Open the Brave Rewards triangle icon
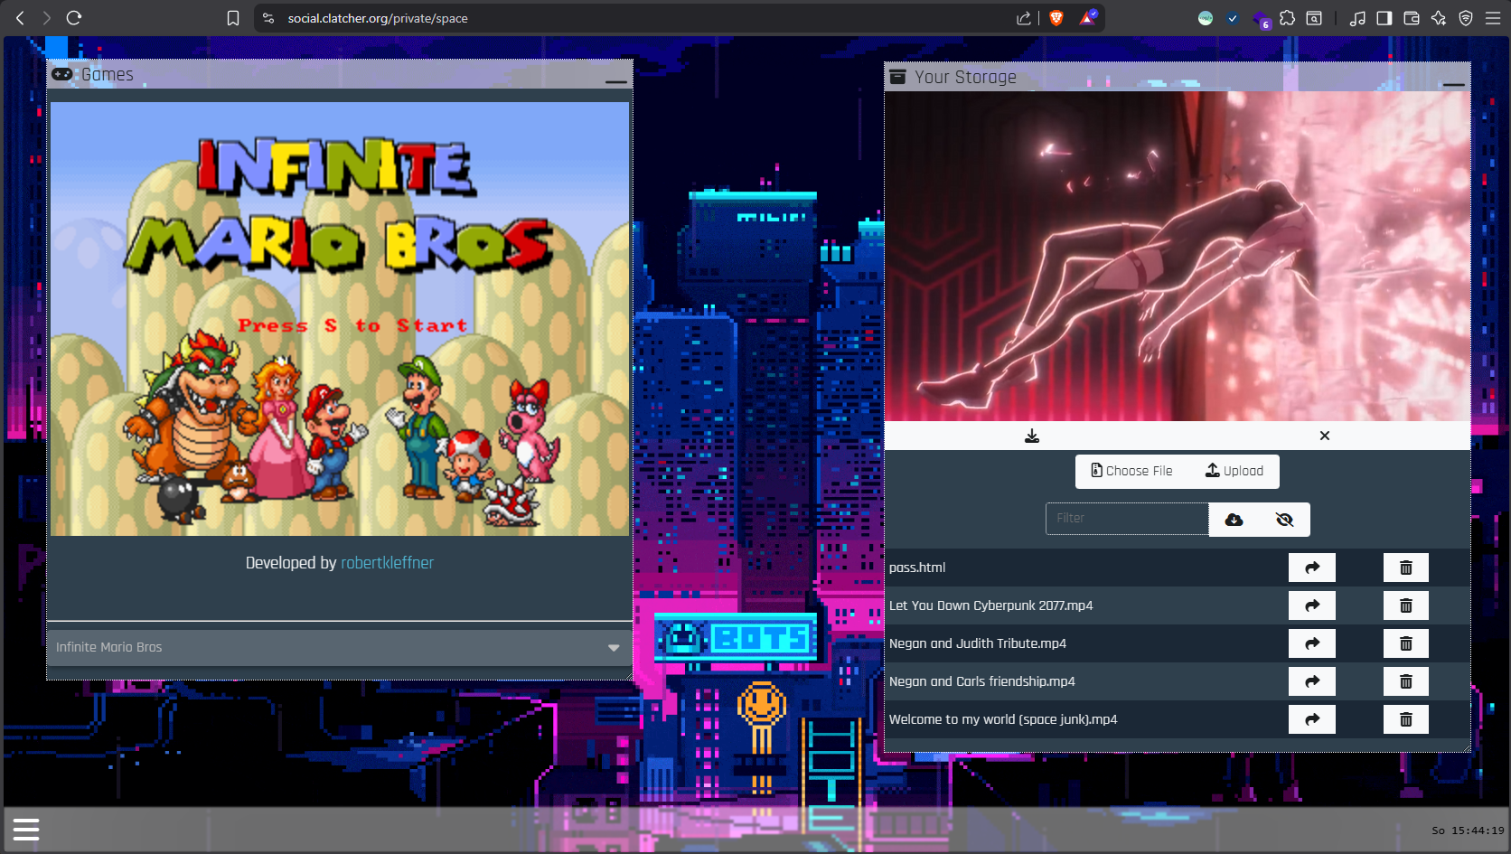The height and width of the screenshot is (854, 1511). 1087,18
